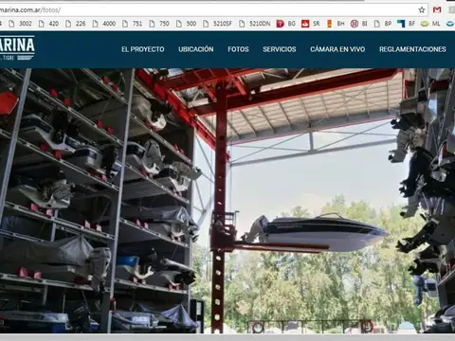Open the Servicios menu item

tap(280, 49)
